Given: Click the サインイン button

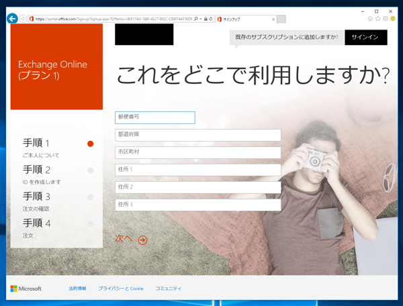Looking at the screenshot, I should click(x=366, y=37).
